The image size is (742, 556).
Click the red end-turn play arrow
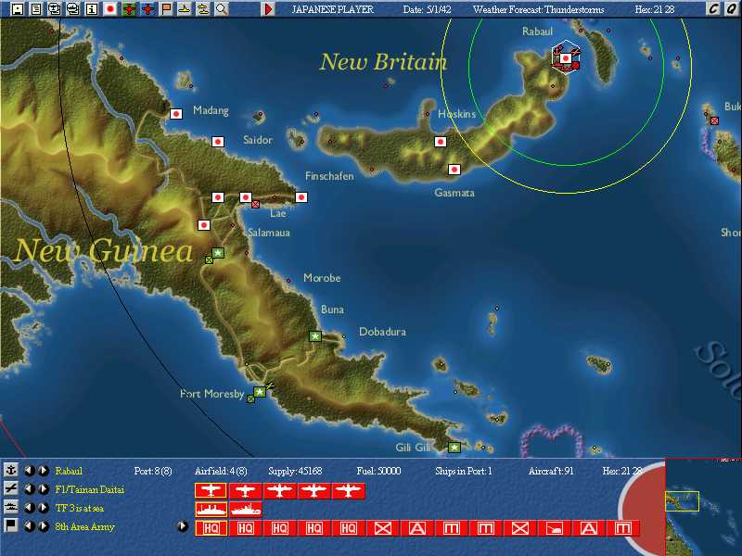268,8
